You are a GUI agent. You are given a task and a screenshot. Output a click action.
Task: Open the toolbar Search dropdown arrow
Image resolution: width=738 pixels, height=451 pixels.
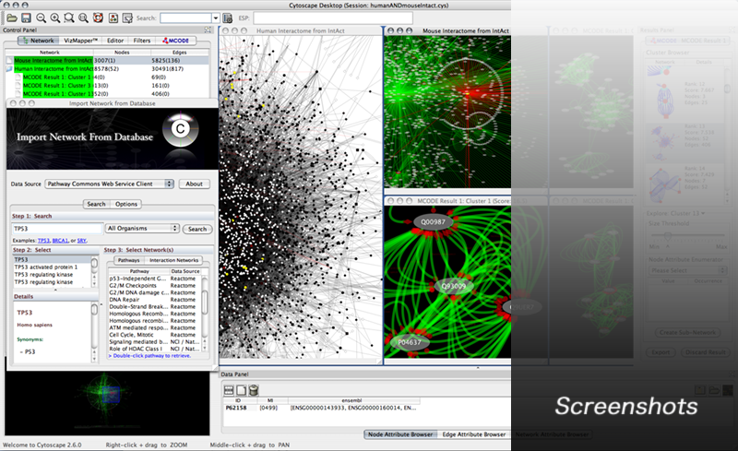(x=216, y=18)
